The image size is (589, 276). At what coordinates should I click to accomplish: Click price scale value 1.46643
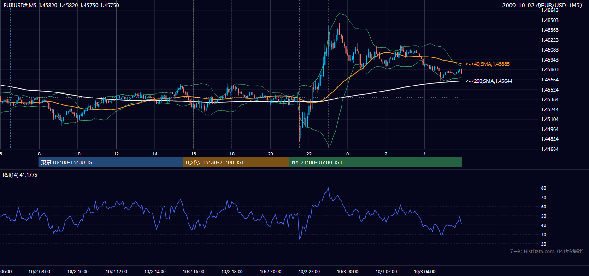[550, 10]
